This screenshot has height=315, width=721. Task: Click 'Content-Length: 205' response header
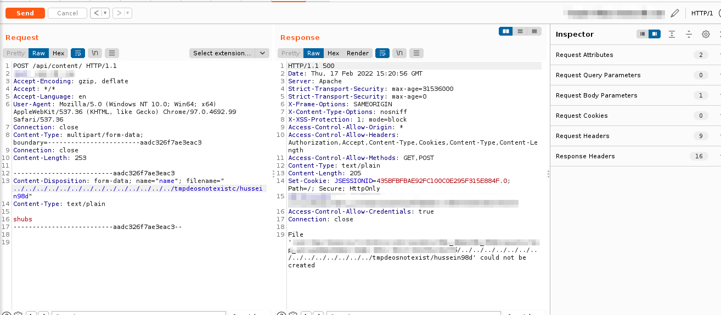pyautogui.click(x=325, y=173)
